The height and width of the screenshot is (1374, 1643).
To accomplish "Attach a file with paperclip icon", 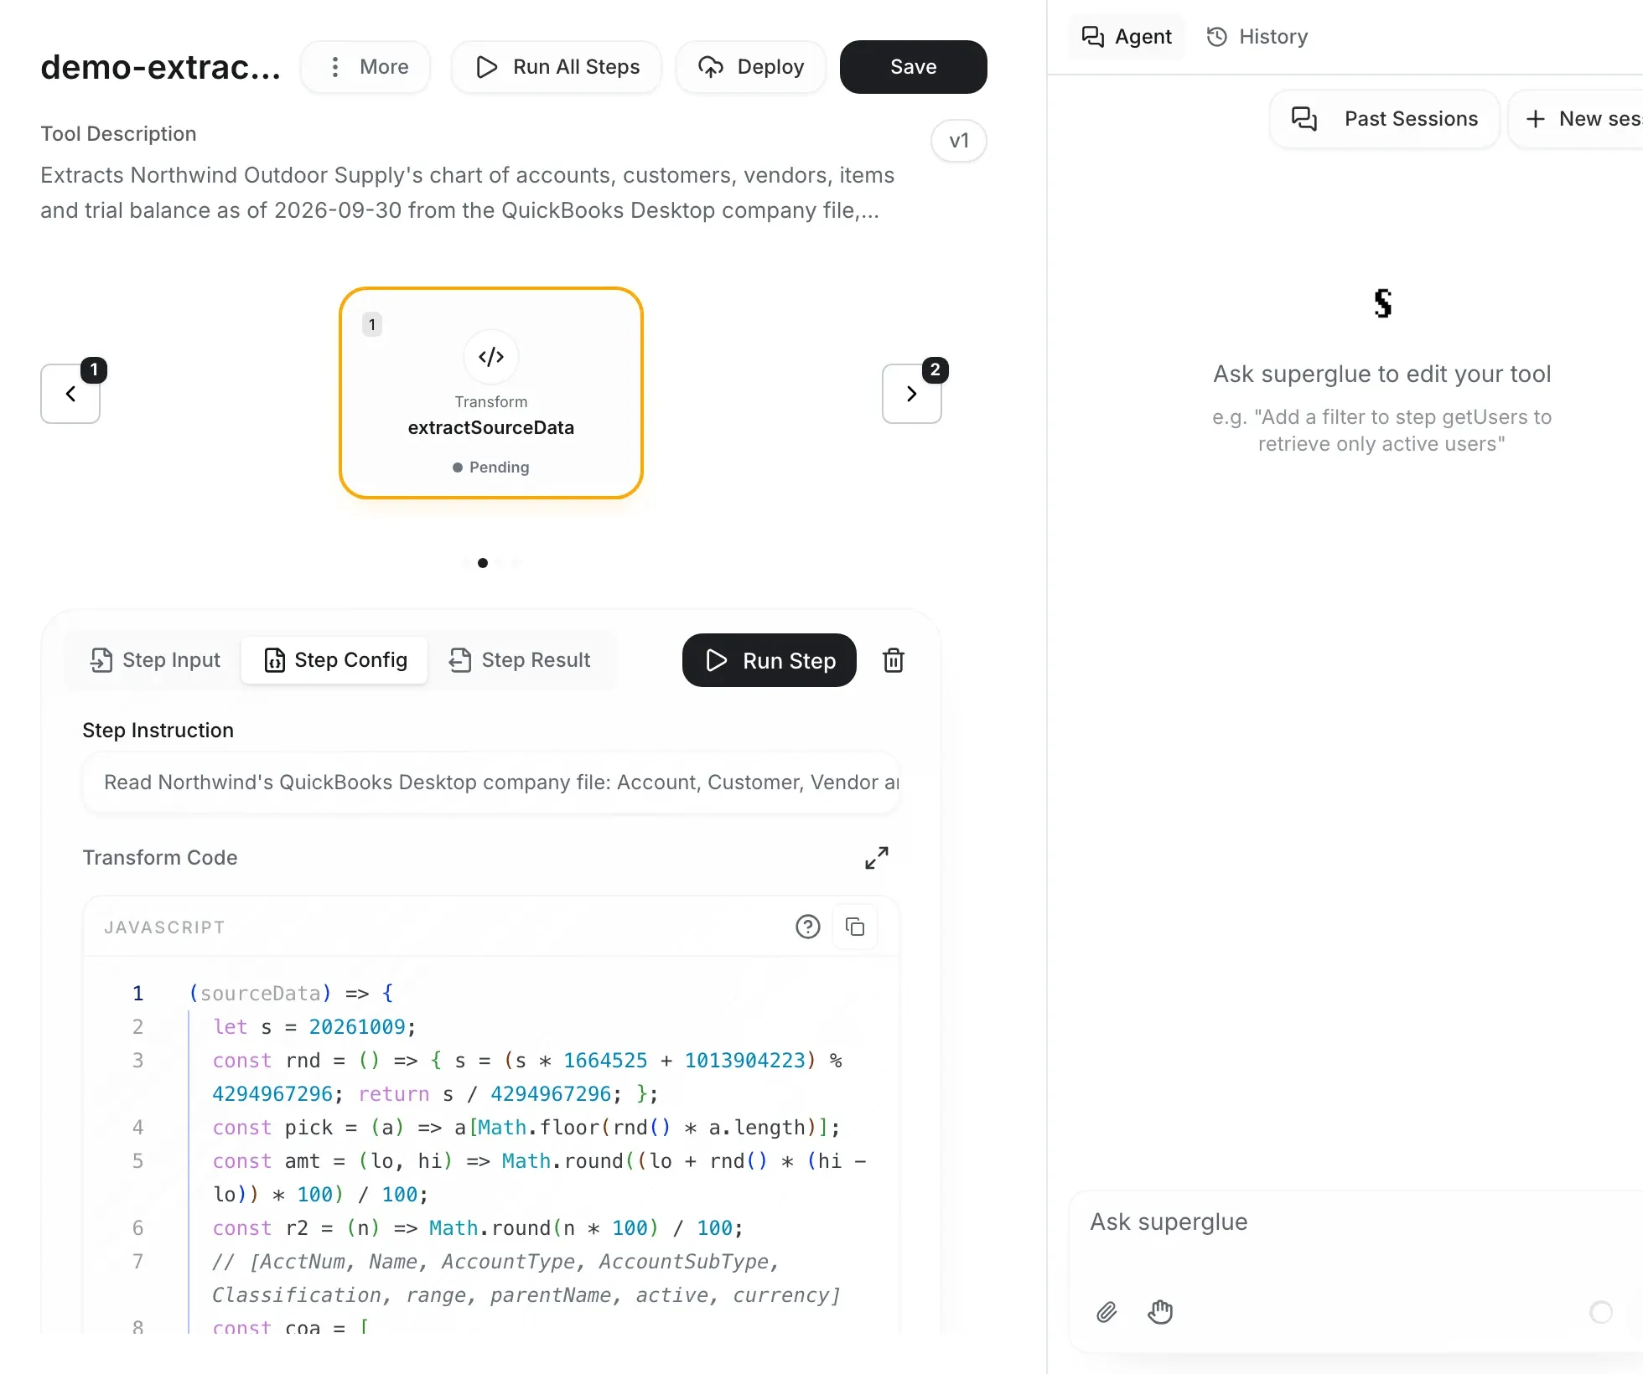I will click(1107, 1312).
